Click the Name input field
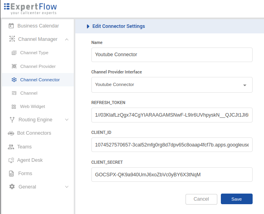This screenshot has width=264, height=214. 171,55
